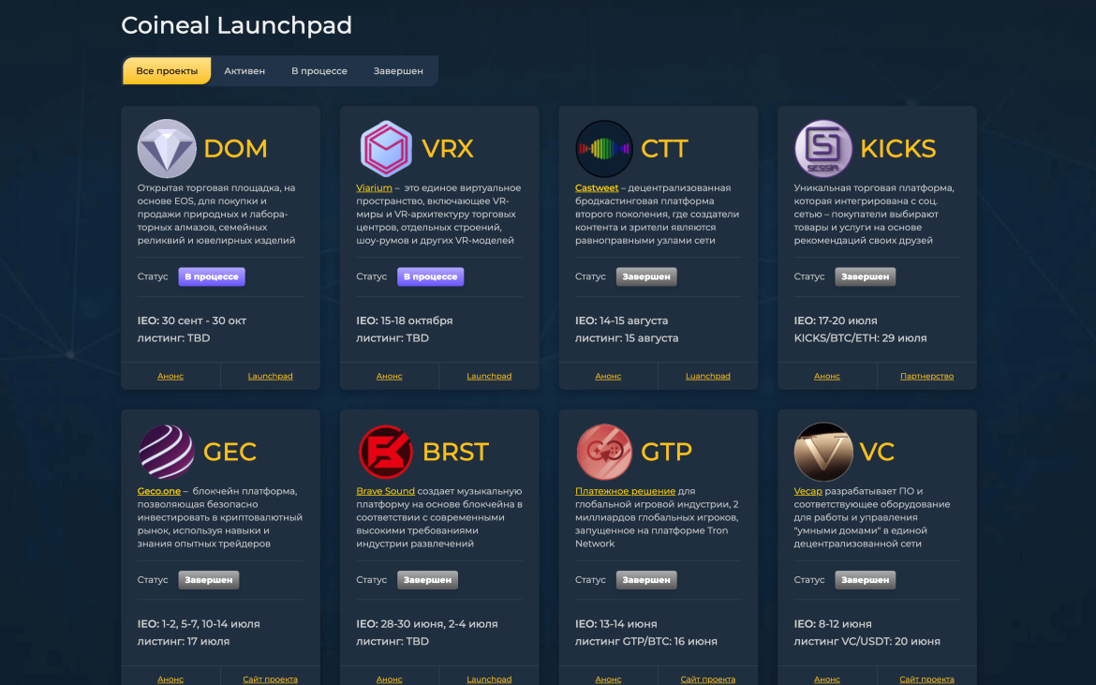Open the VRX card 'Launchpad' link
The width and height of the screenshot is (1096, 685).
click(x=489, y=376)
